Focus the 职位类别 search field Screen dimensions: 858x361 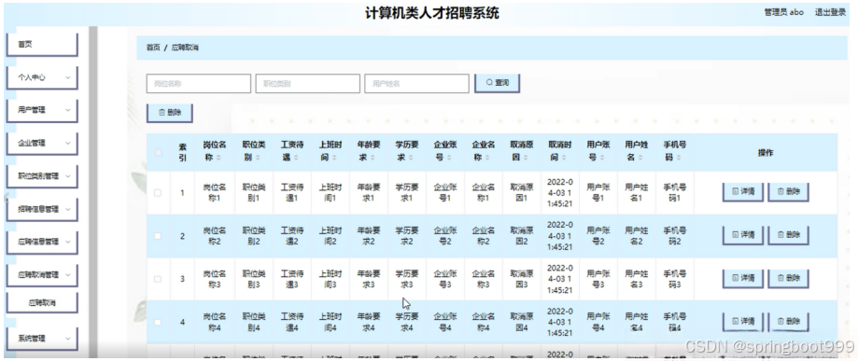pos(307,84)
